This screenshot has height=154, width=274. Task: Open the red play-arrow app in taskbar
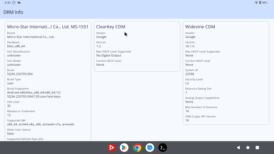point(111,148)
